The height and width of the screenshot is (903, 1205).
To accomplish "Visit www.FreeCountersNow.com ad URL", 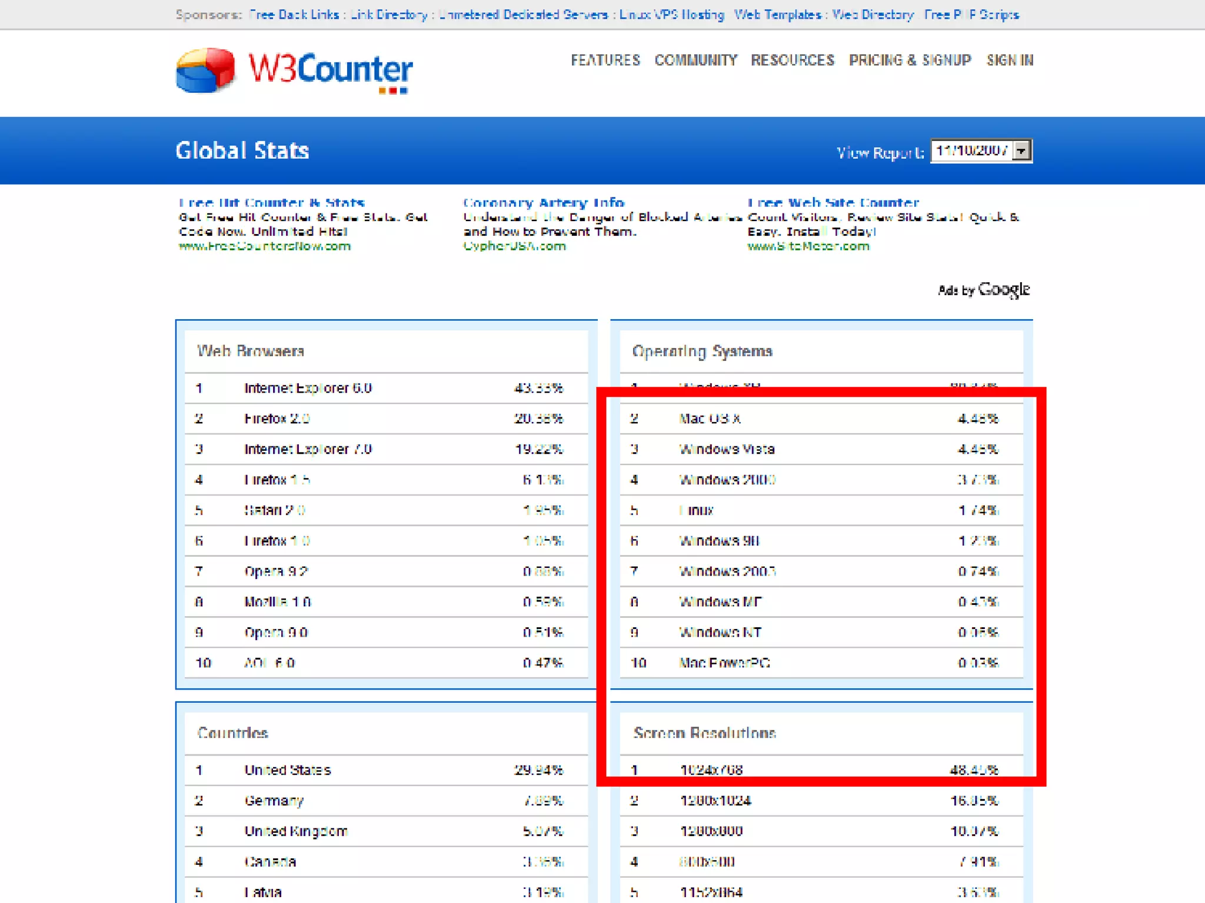I will (265, 246).
